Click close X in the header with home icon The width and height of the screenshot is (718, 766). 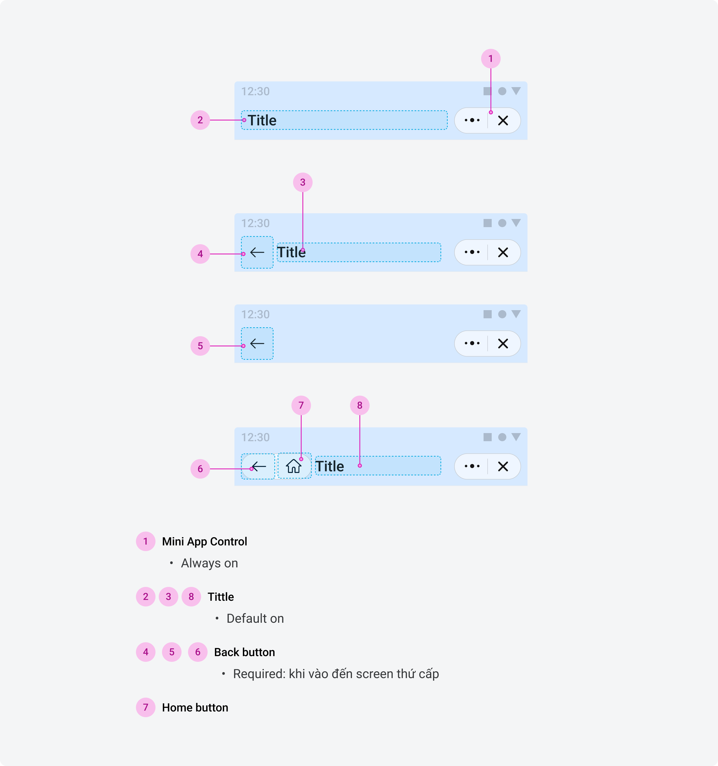tap(503, 466)
